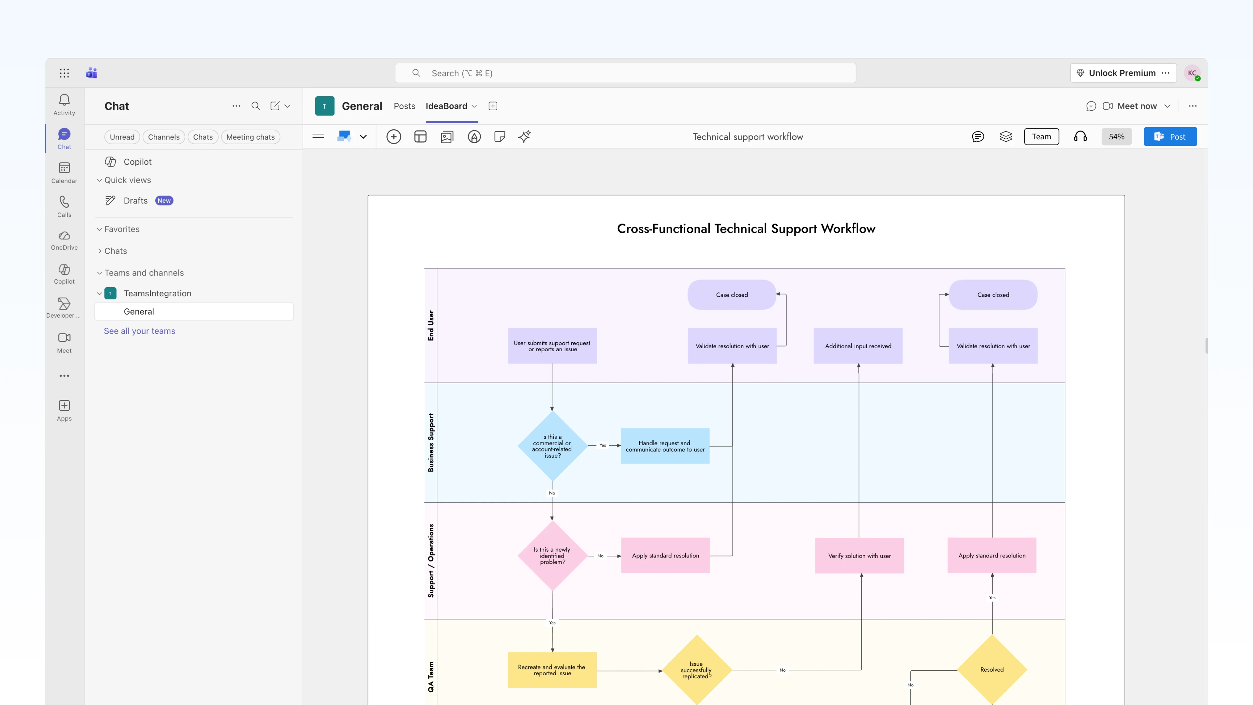1253x705 pixels.
Task: Click the Microsoft Teams logo icon
Action: [91, 73]
